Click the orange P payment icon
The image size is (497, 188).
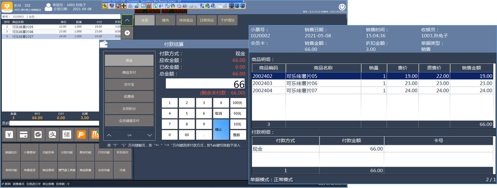pyautogui.click(x=81, y=135)
